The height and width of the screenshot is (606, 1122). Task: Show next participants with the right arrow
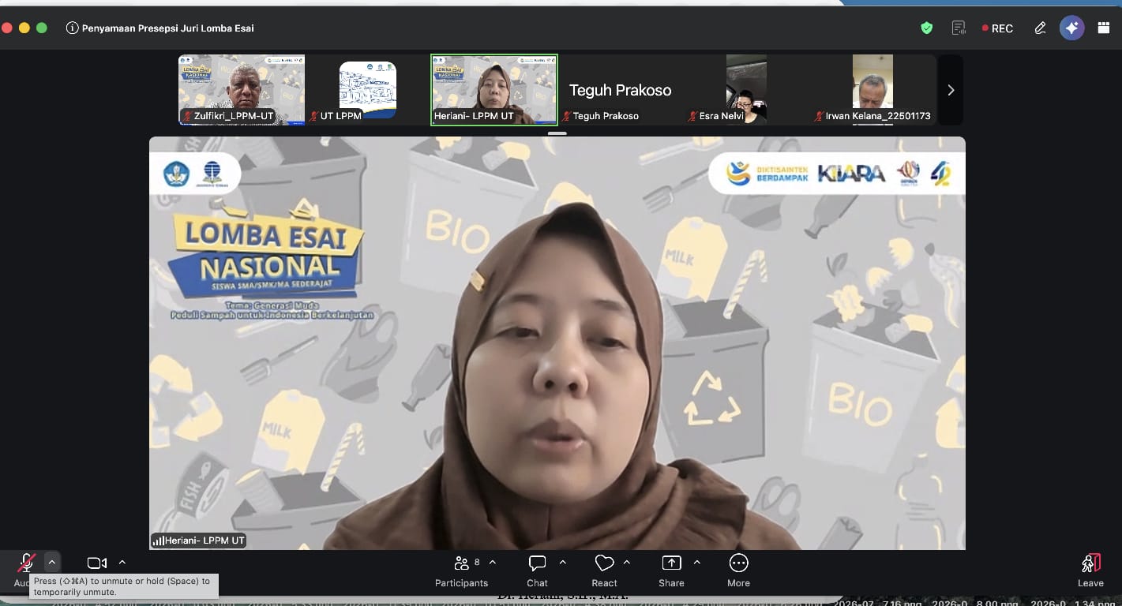pos(951,90)
